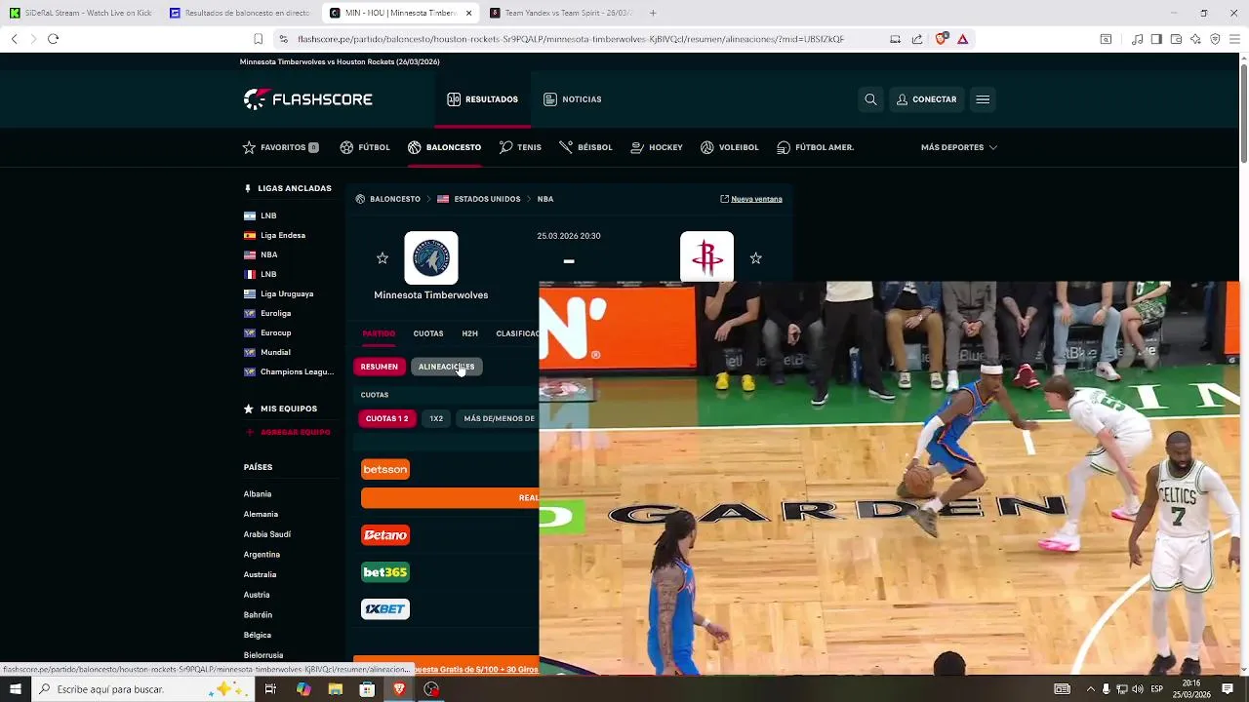The height and width of the screenshot is (702, 1249).
Task: Select Noticias in header
Action: pyautogui.click(x=573, y=99)
